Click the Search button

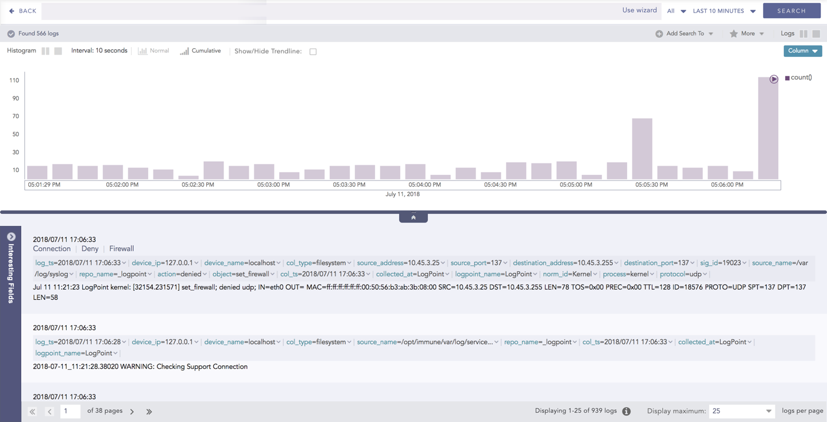pos(791,11)
